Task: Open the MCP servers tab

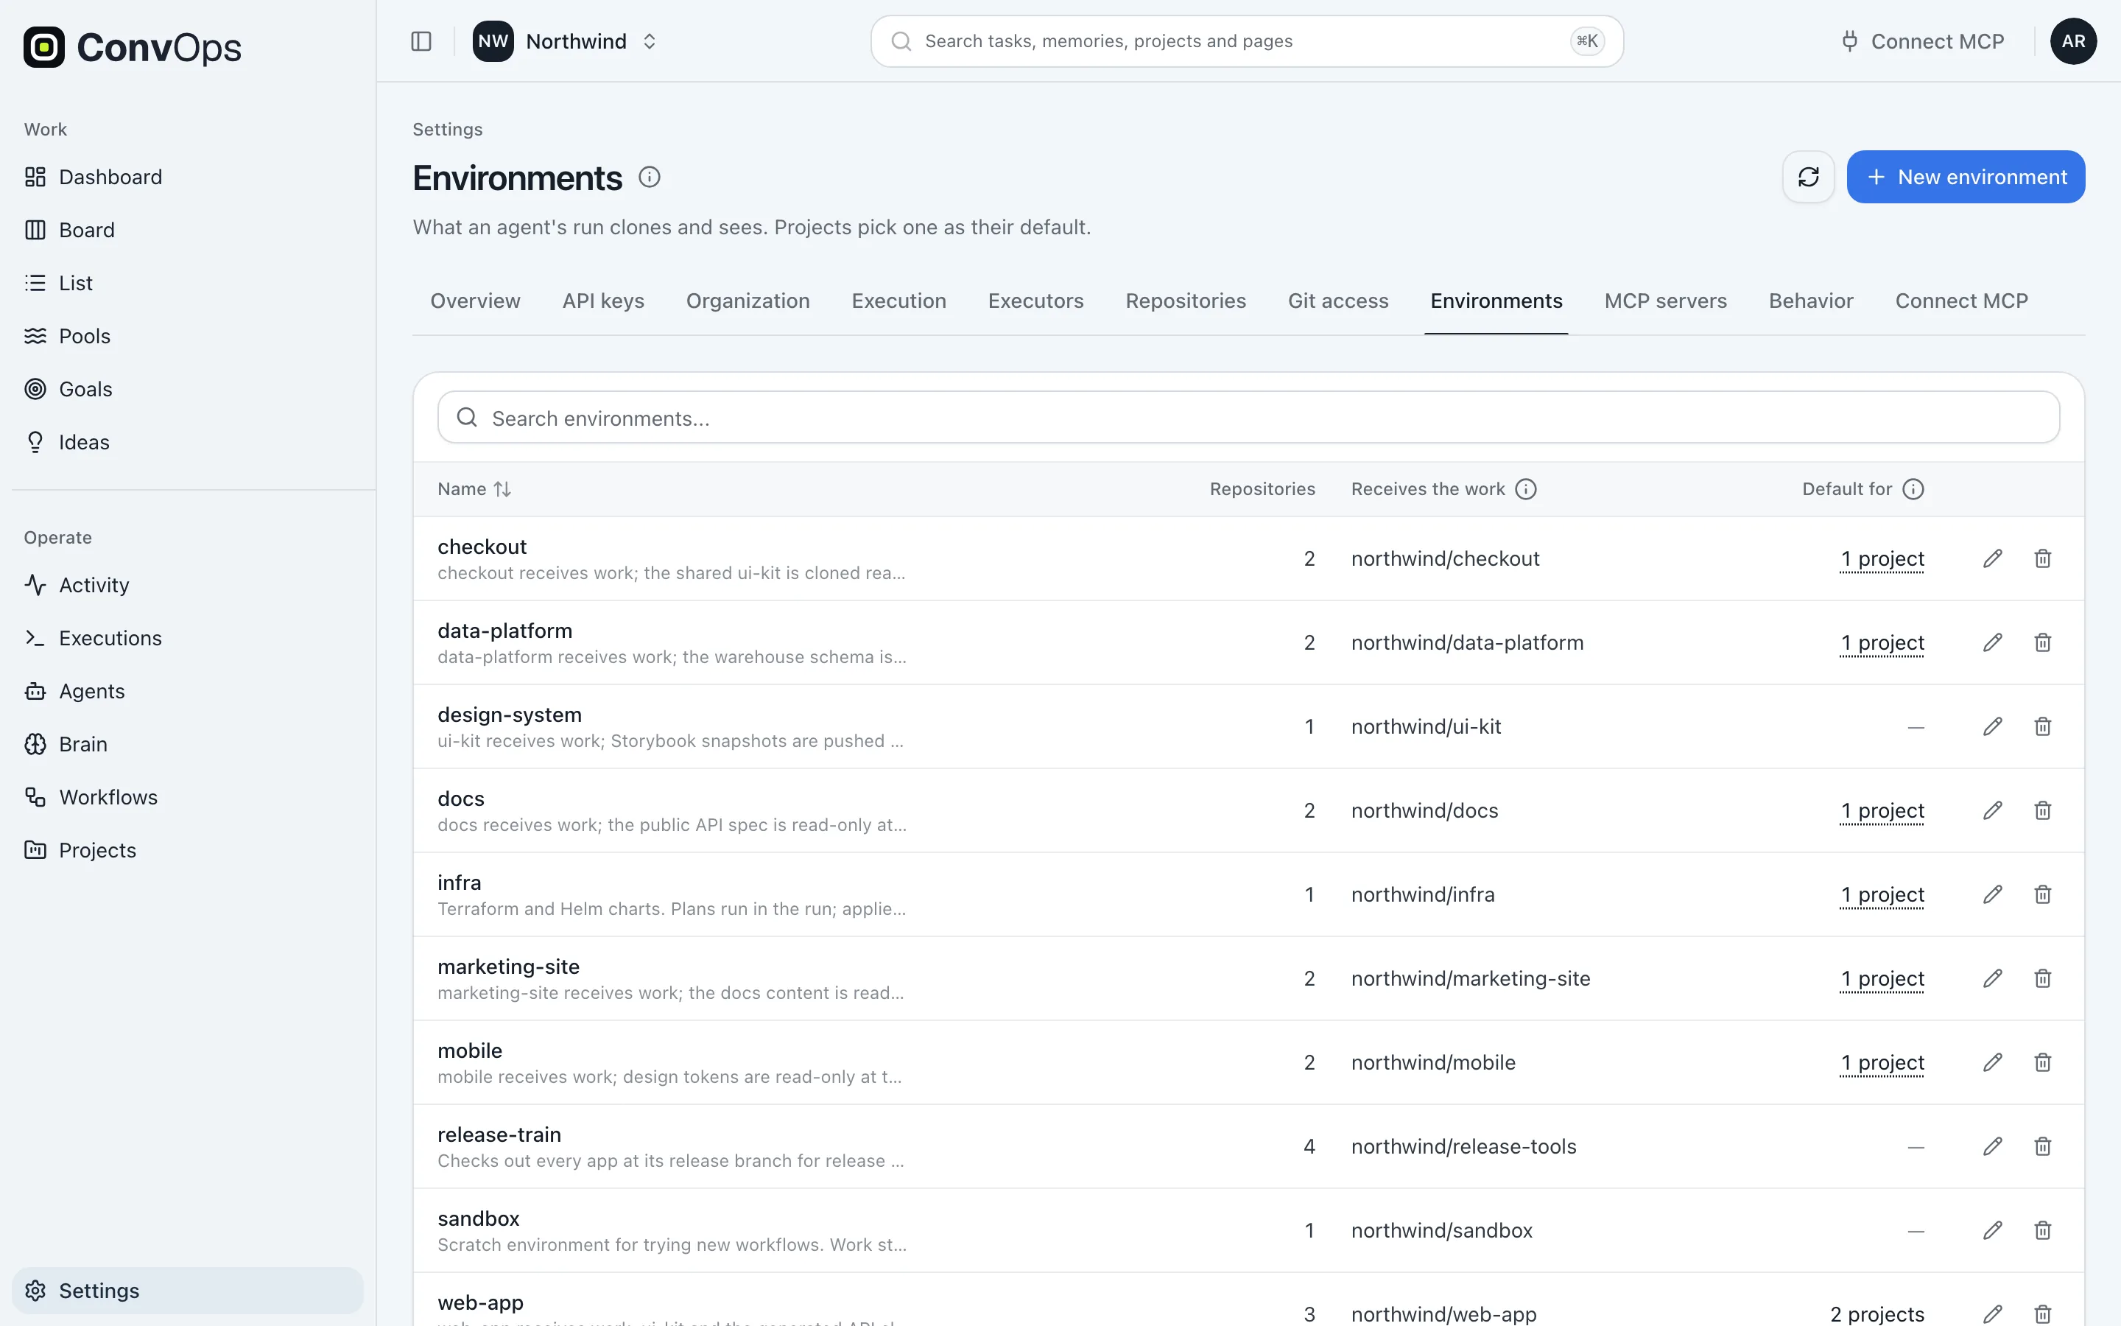Action: tap(1665, 301)
